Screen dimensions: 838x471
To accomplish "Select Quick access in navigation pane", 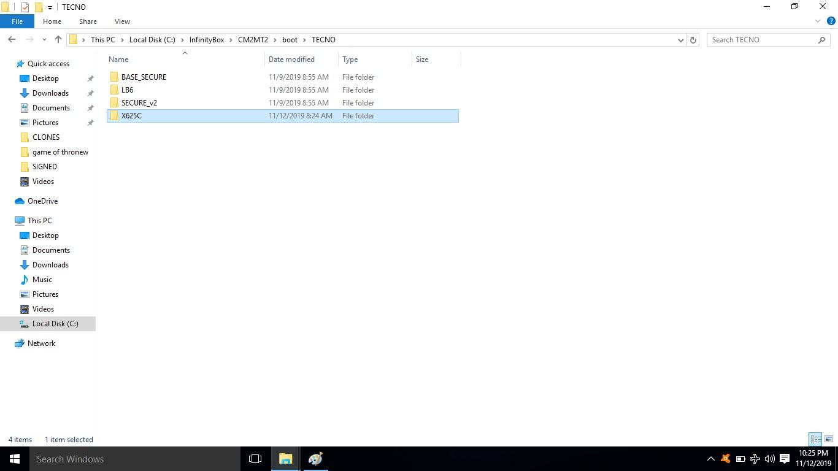I will click(x=48, y=64).
